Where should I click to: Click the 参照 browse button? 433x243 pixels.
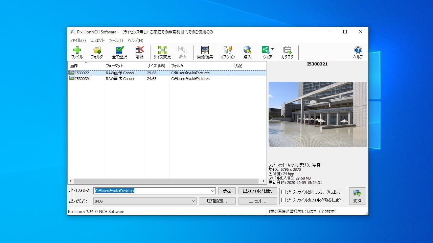[x=227, y=191]
